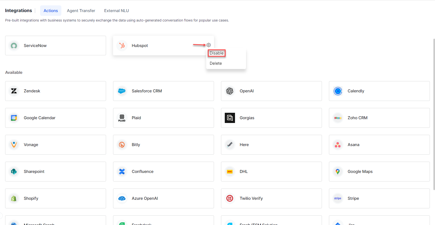Click the Calendly logo icon
Screen dimensions: 435x225
click(338, 91)
